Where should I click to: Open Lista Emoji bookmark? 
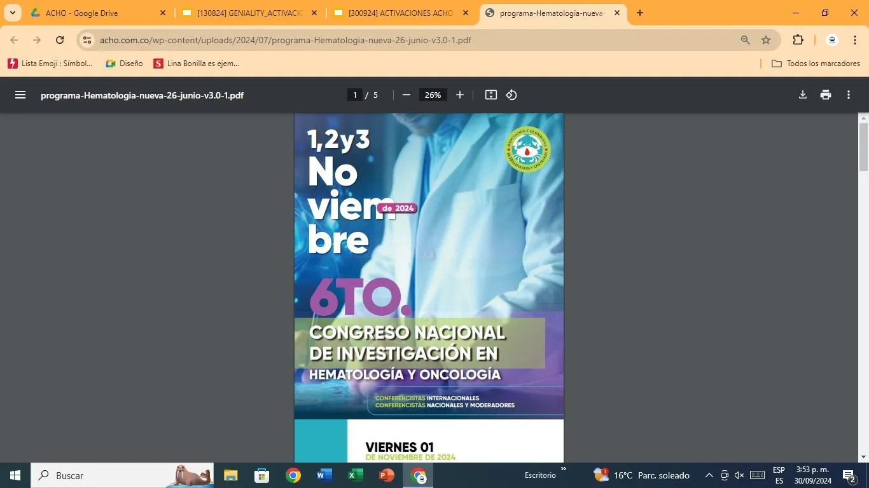coord(50,64)
